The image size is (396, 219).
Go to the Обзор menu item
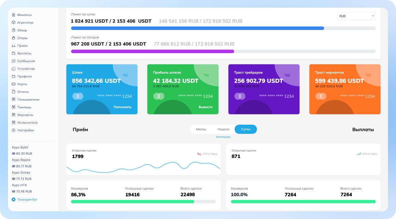pos(22,30)
